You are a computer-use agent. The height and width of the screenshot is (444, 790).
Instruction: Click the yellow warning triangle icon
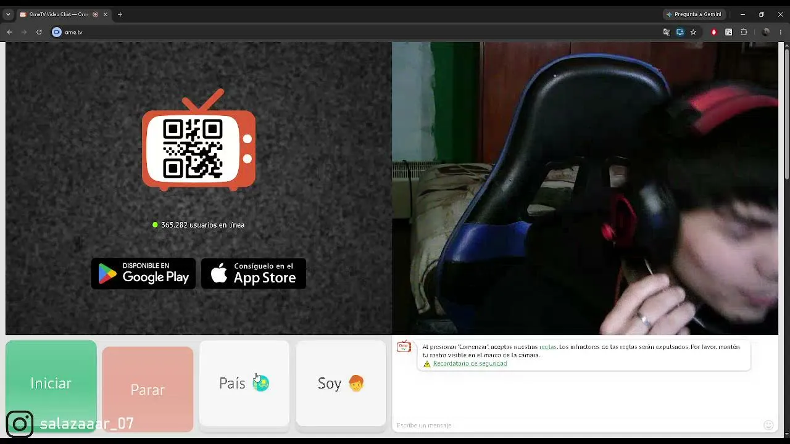pyautogui.click(x=426, y=364)
